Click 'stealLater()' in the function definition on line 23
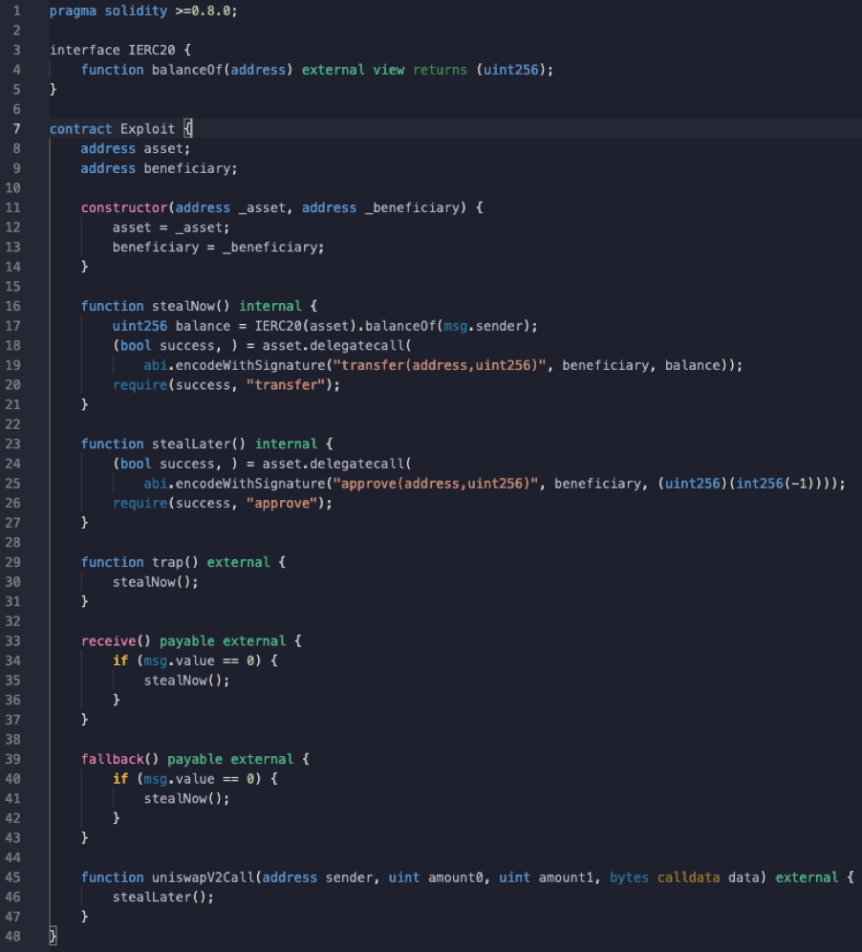862x952 pixels. (x=199, y=444)
